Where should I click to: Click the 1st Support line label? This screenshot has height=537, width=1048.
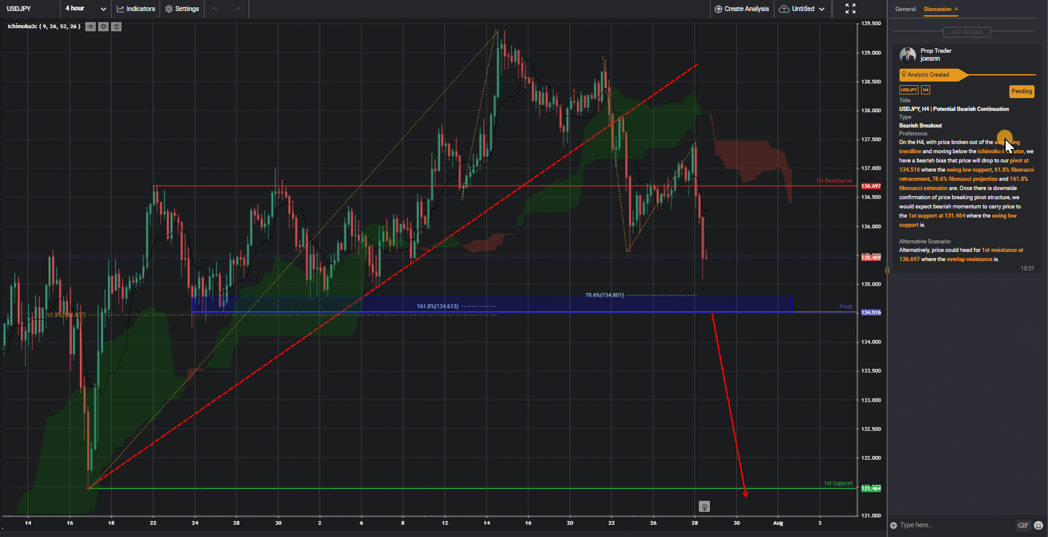pyautogui.click(x=838, y=483)
